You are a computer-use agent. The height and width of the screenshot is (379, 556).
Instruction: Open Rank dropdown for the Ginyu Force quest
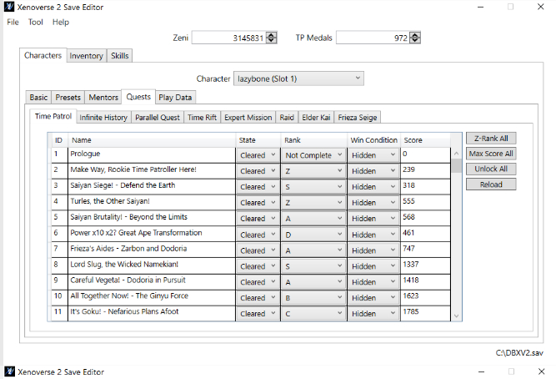coord(313,298)
